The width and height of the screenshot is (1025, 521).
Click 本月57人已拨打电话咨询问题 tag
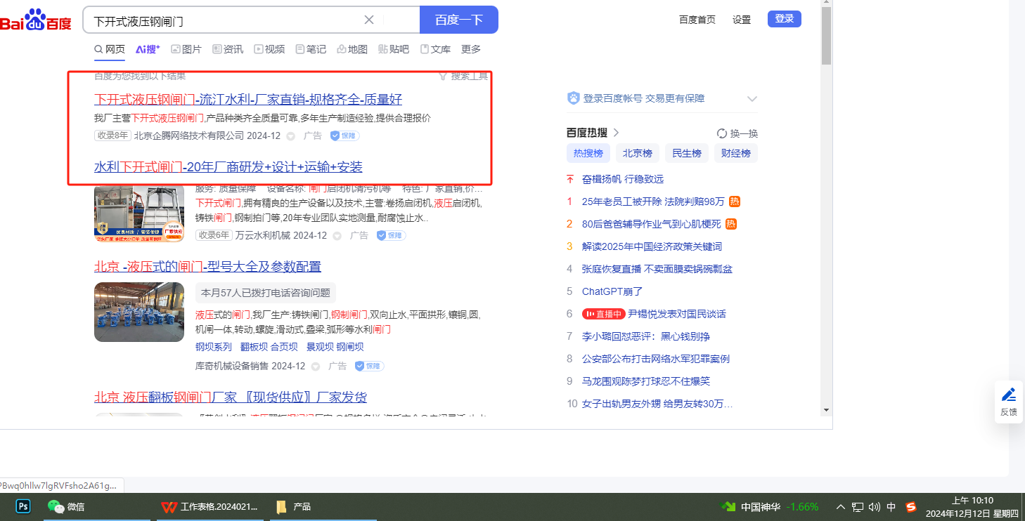click(266, 293)
